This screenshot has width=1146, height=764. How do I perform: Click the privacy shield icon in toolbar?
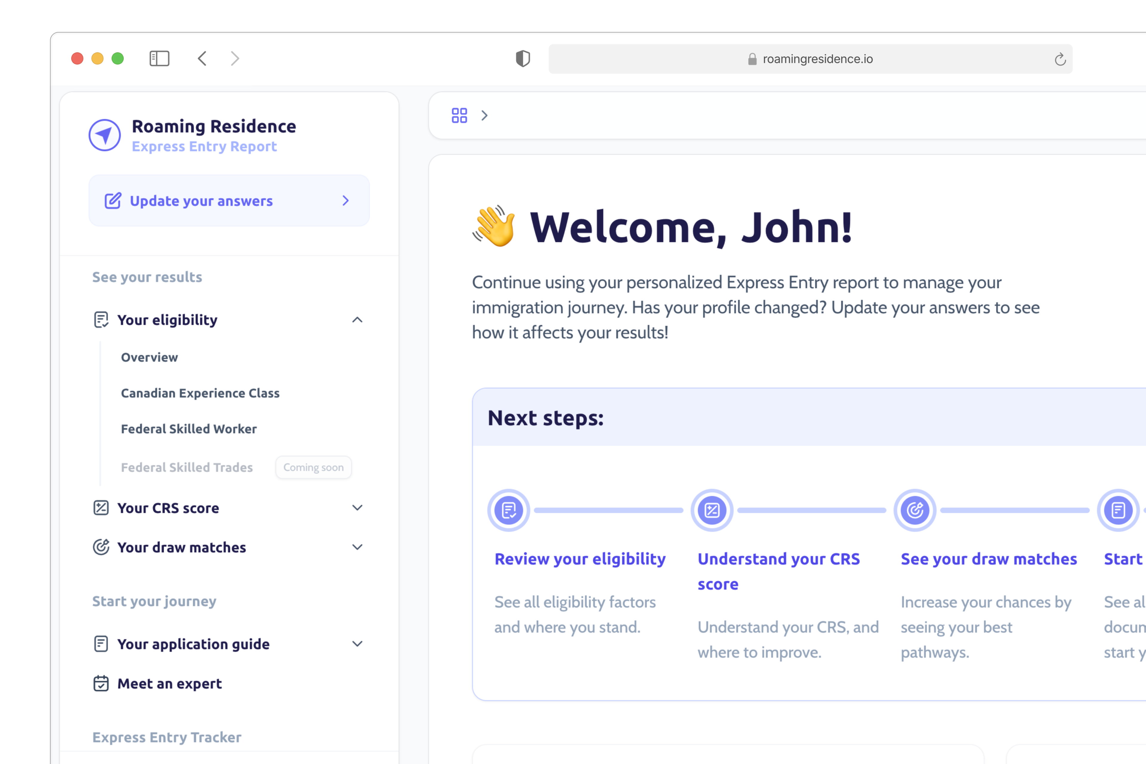click(522, 58)
